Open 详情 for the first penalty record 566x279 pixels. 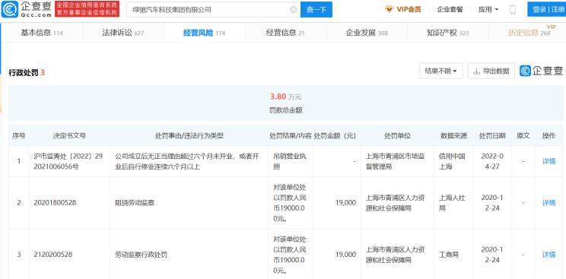[549, 161]
